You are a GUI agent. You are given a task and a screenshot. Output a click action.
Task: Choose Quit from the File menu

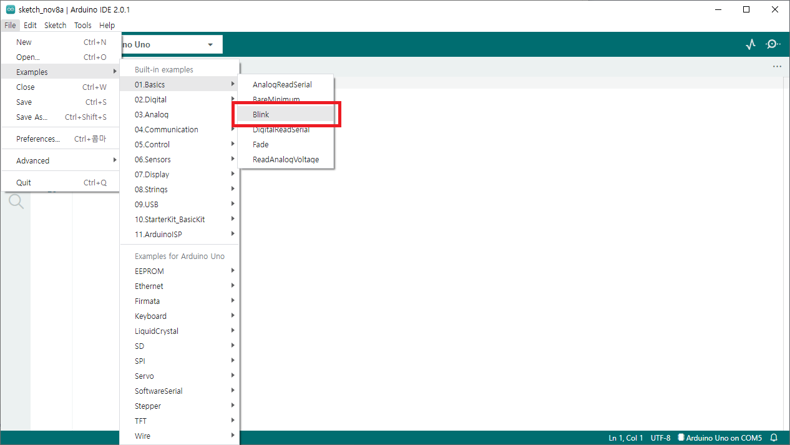click(x=60, y=183)
